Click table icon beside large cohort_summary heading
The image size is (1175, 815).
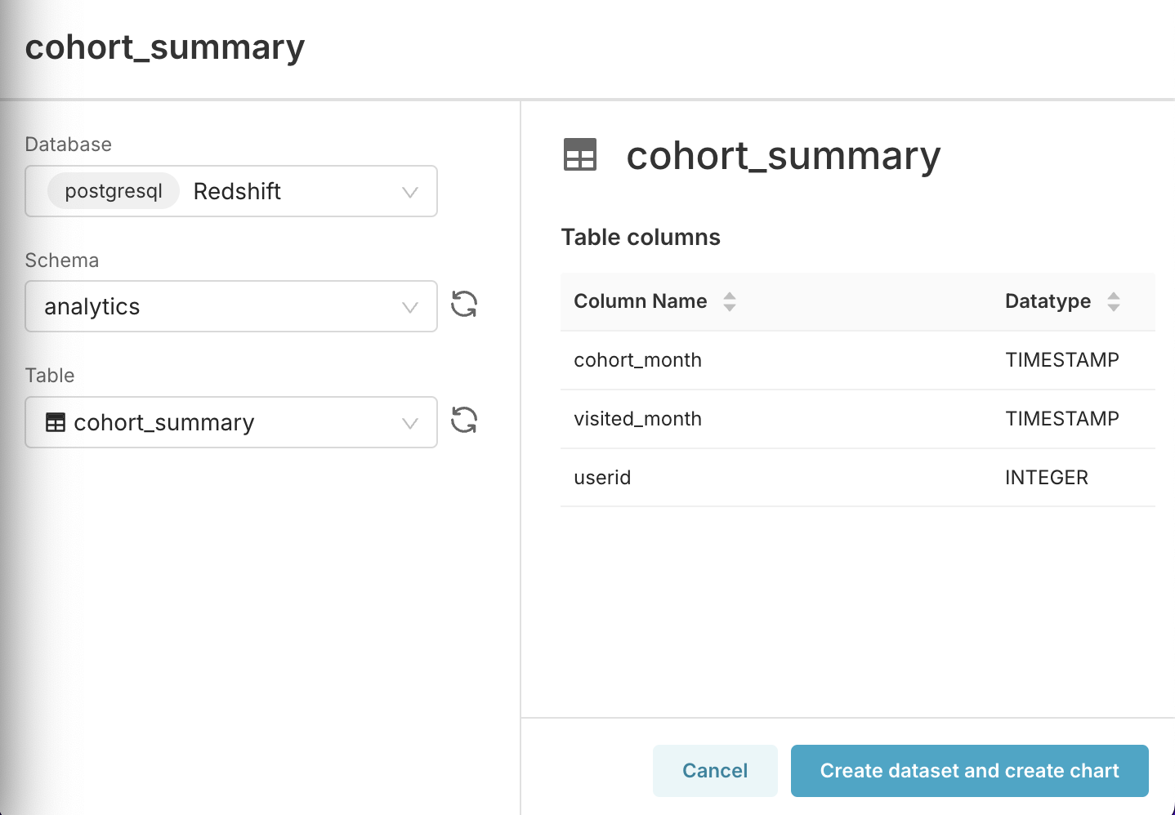tap(580, 154)
